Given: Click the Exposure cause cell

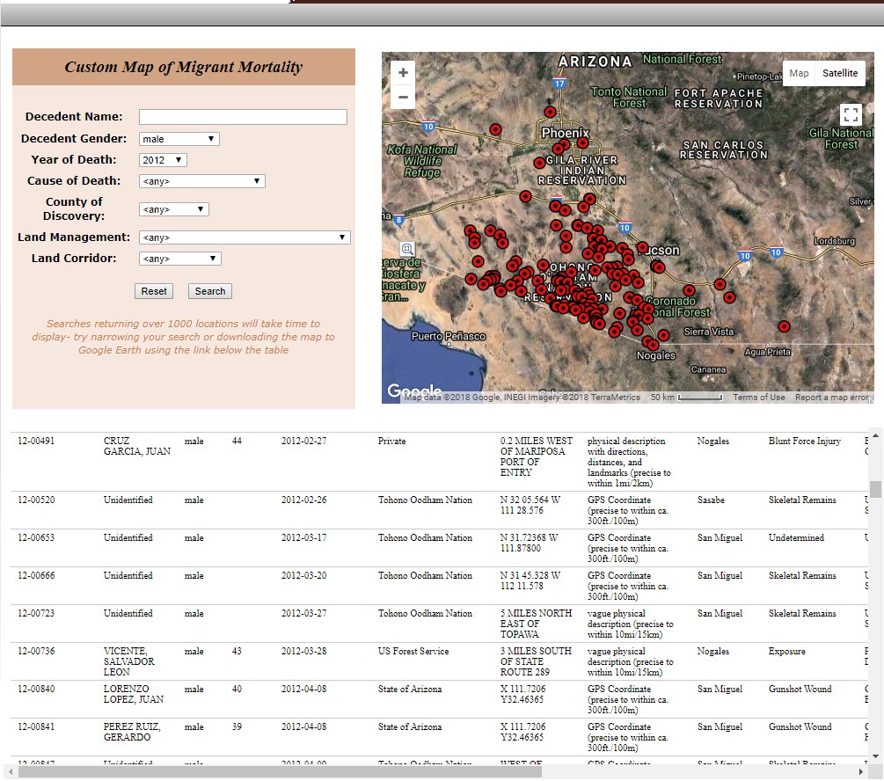Looking at the screenshot, I should pyautogui.click(x=786, y=651).
